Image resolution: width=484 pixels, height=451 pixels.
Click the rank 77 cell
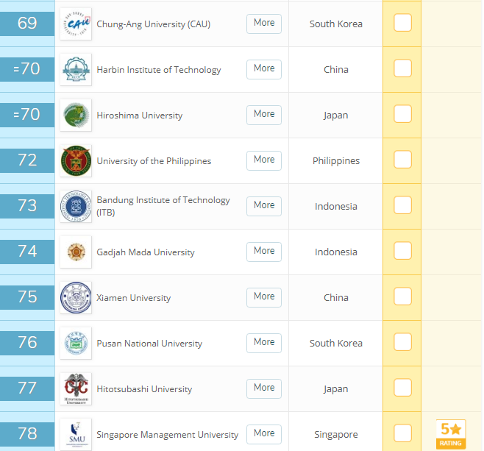[27, 388]
